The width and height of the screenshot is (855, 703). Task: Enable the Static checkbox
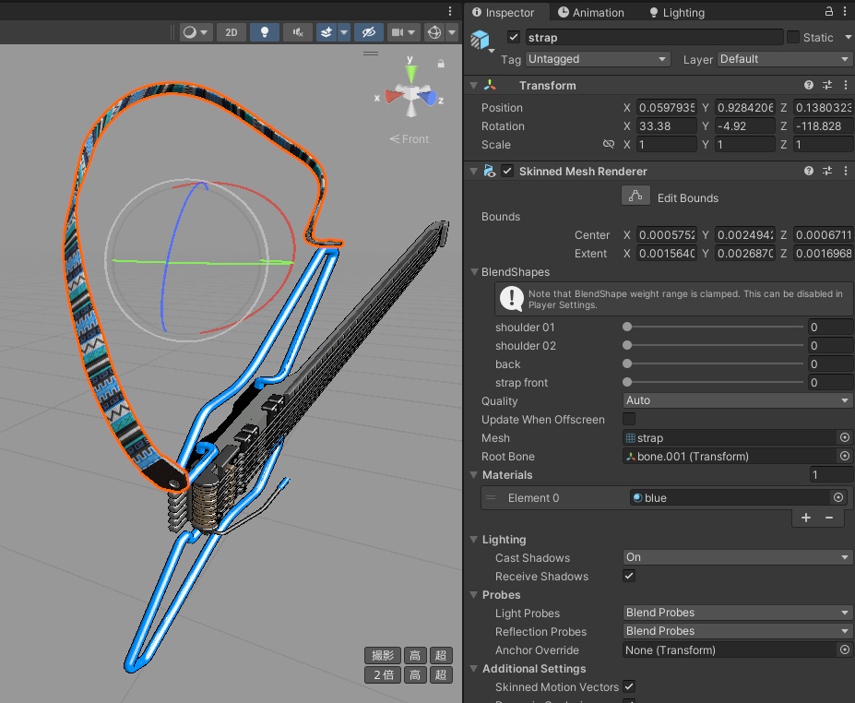(793, 38)
